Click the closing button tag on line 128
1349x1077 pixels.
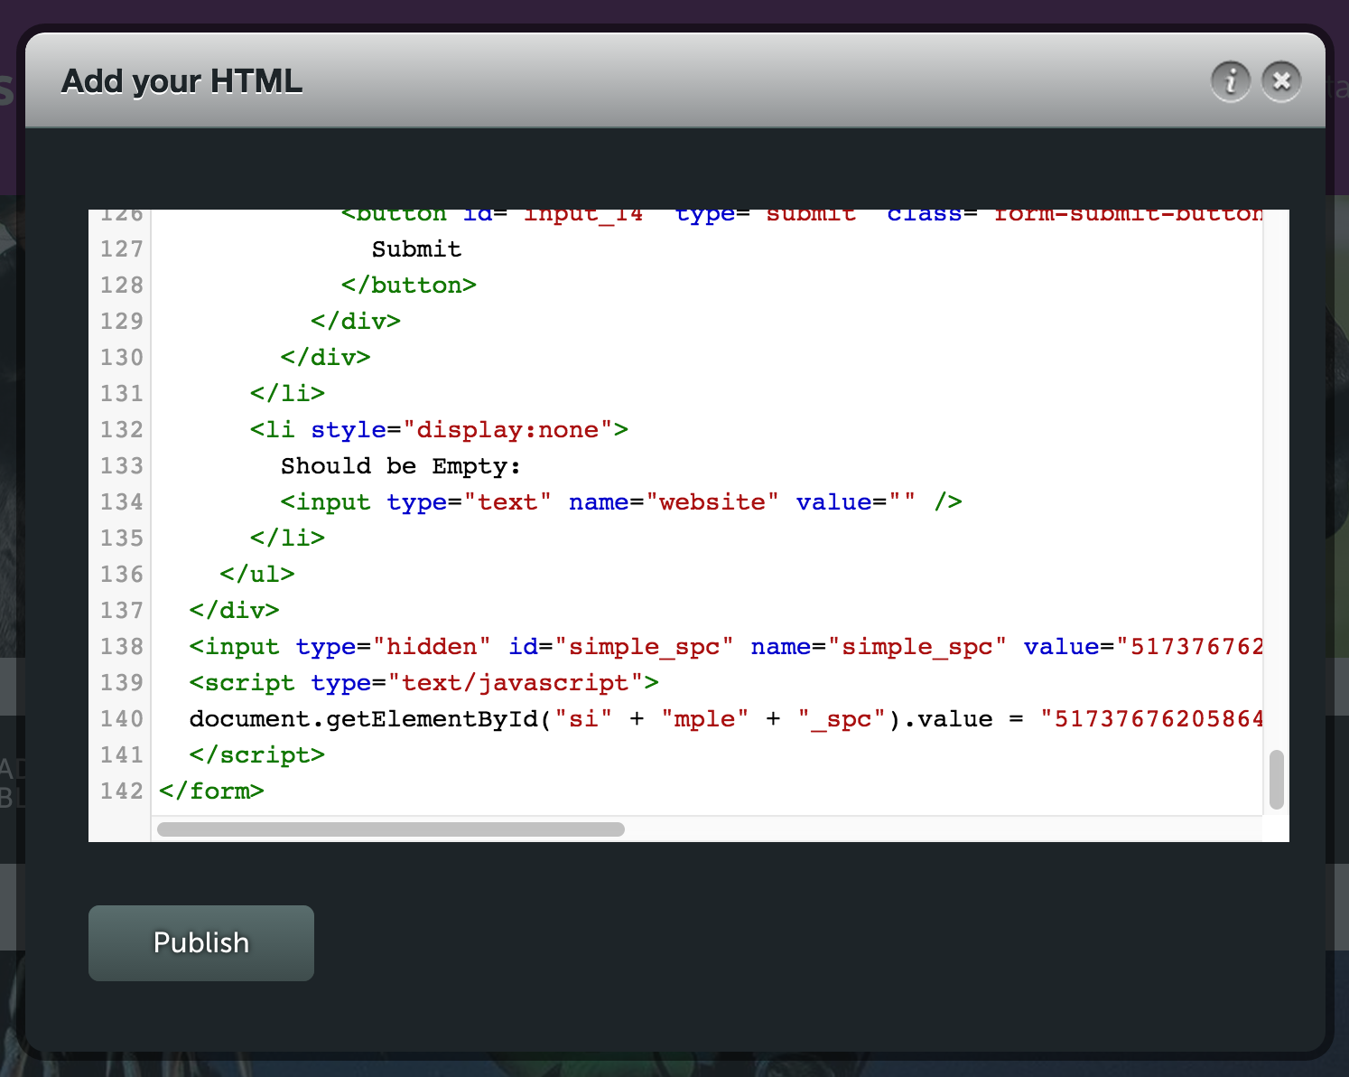point(408,286)
